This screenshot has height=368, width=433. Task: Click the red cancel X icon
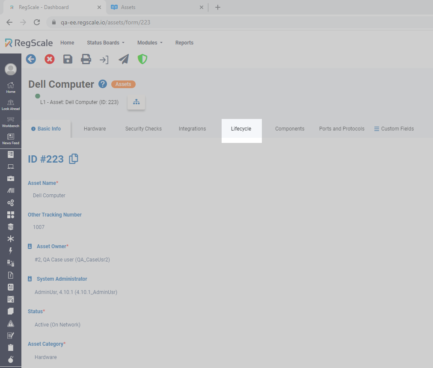pos(50,59)
